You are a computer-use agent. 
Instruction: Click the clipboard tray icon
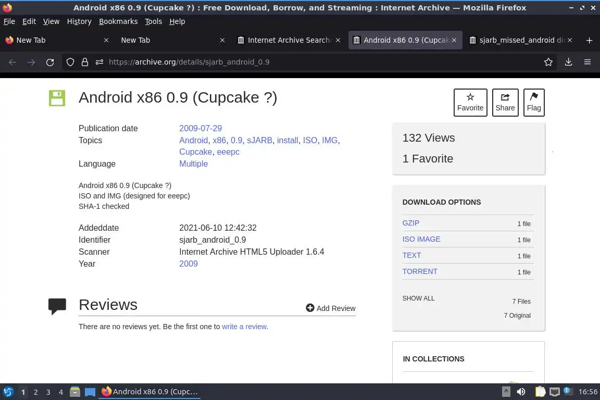point(540,392)
